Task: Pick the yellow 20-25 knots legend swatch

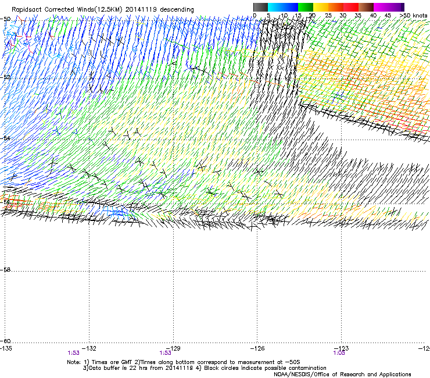Action: 321,7
